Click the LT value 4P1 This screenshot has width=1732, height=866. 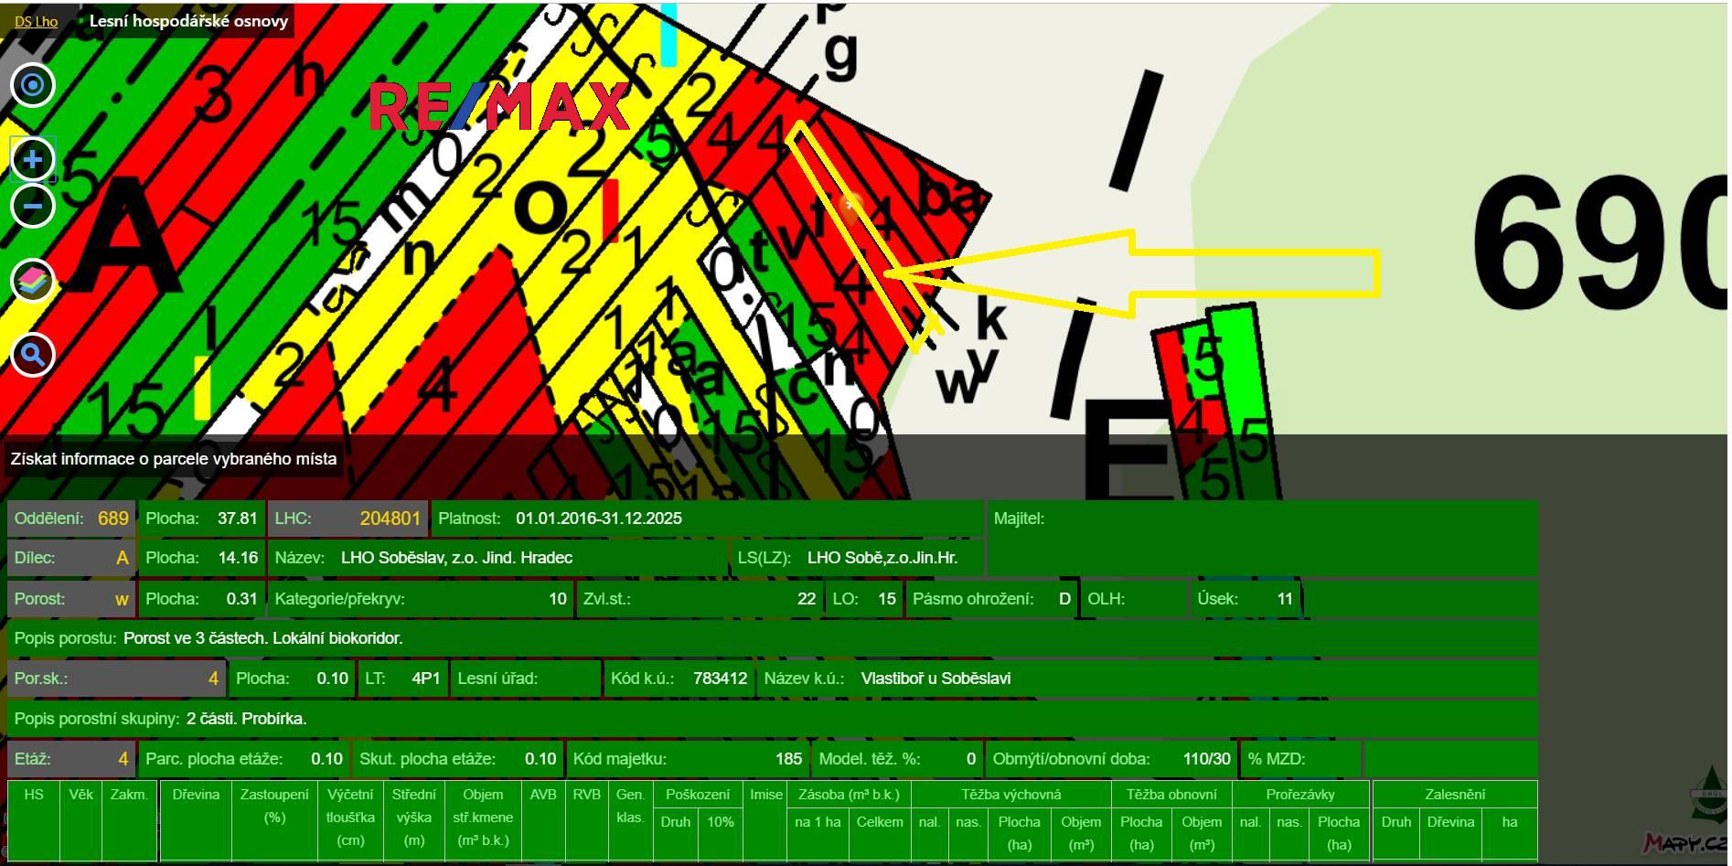pos(426,679)
